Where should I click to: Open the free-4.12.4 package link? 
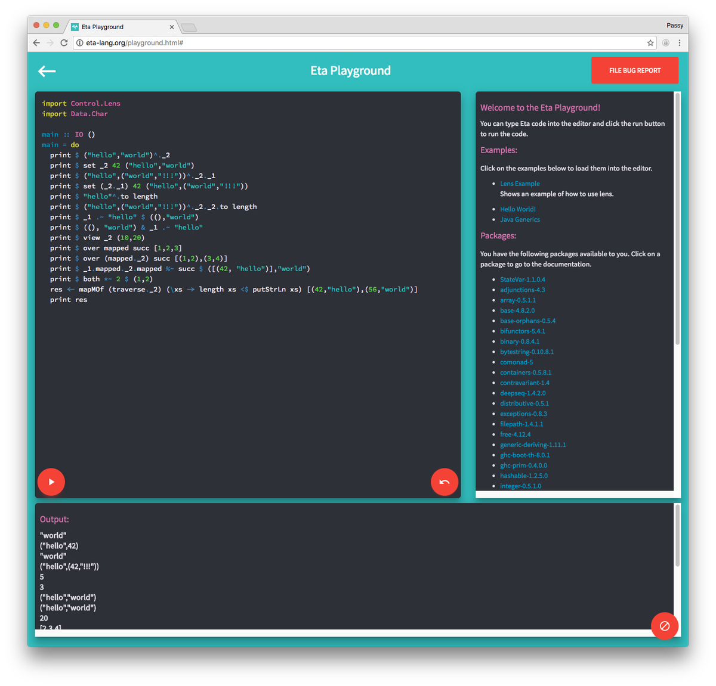tap(515, 434)
